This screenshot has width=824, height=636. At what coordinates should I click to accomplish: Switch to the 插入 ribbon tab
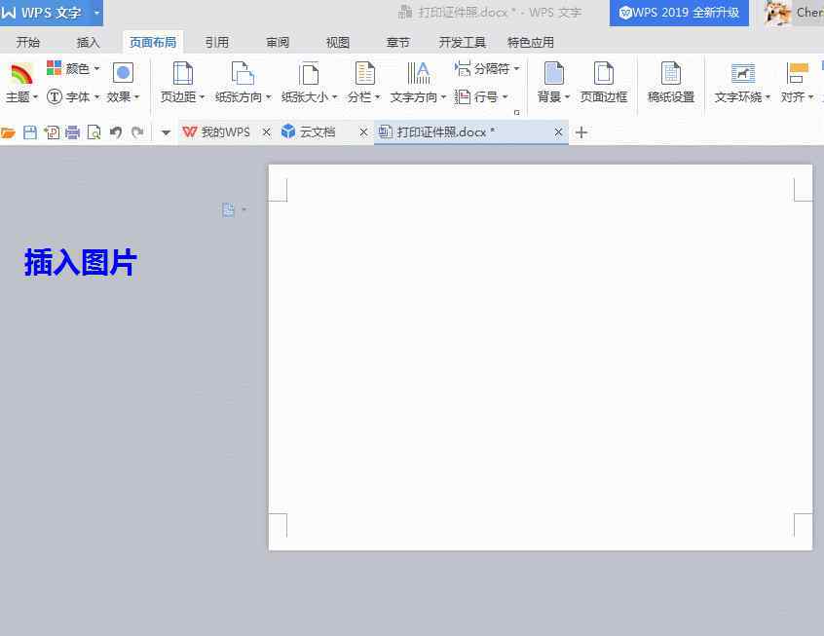click(x=88, y=42)
